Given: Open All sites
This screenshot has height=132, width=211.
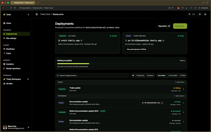Looking at the screenshot, I should 16,84.
